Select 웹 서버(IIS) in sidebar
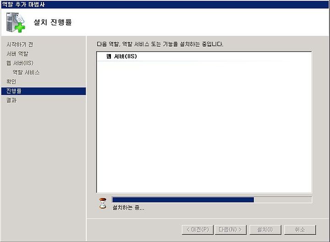This screenshot has width=330, height=242. pyautogui.click(x=20, y=63)
